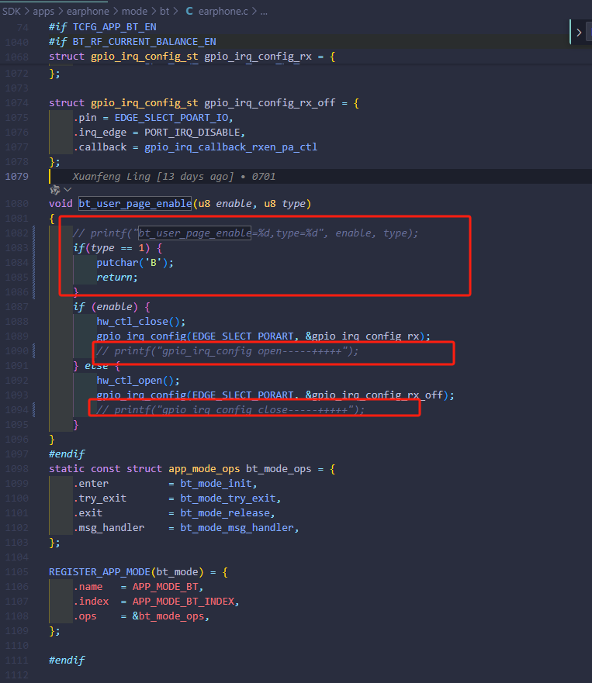The image size is (592, 683).
Task: Click 'hw_ctl_close();' call
Action: click(x=140, y=322)
